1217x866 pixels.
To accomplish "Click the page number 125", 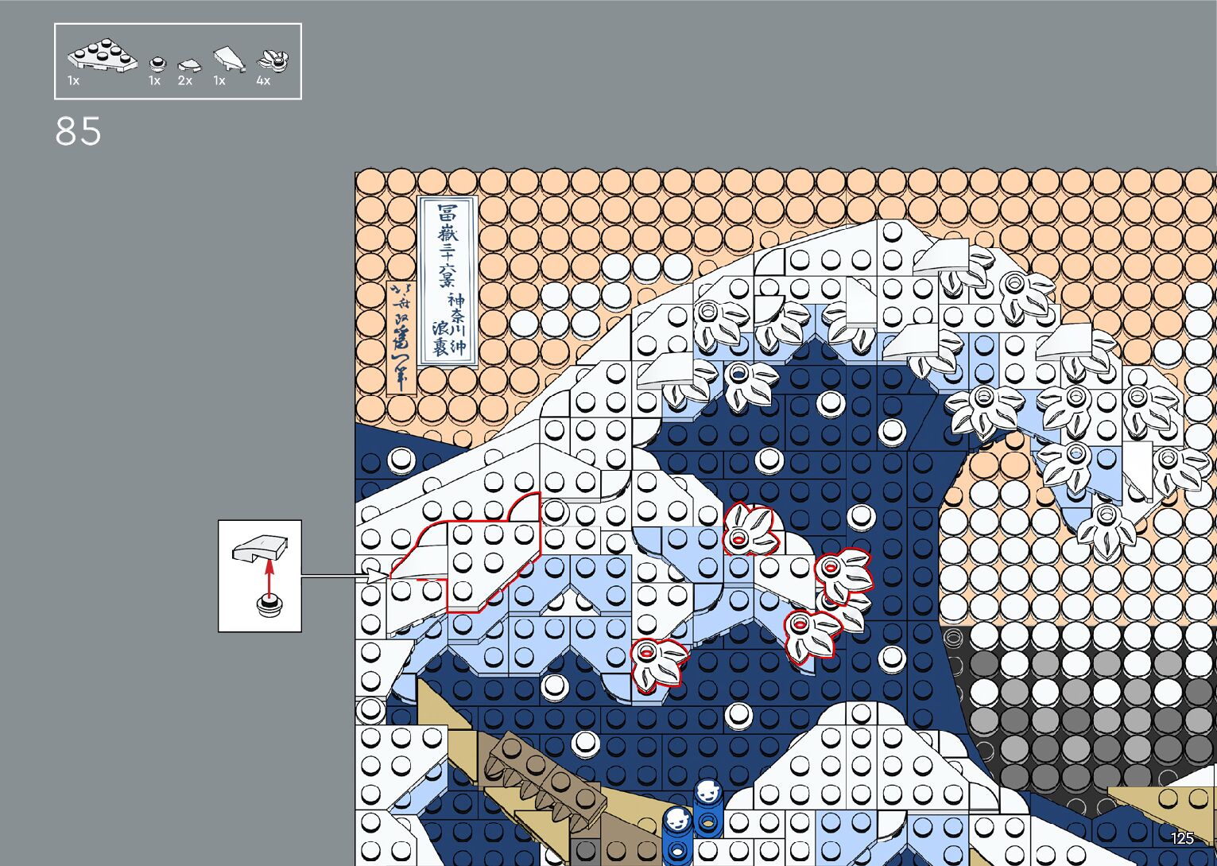I will (x=1181, y=838).
